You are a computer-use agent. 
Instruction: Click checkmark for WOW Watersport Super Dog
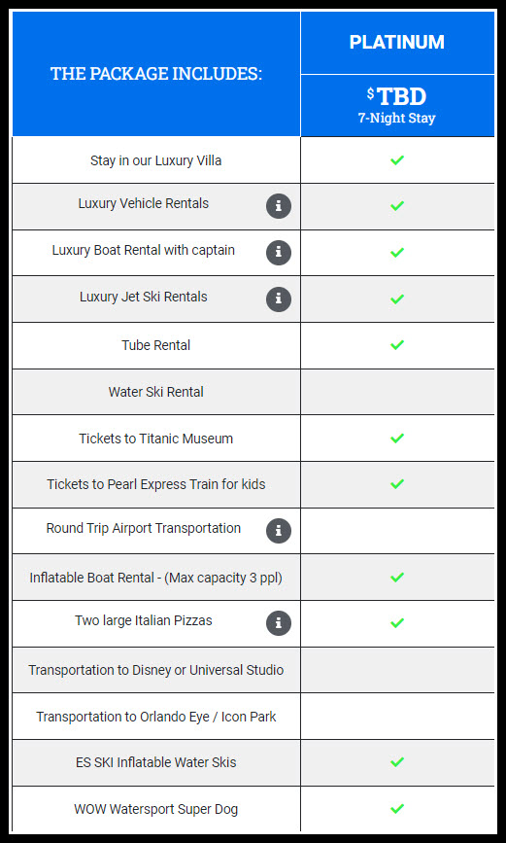[397, 809]
